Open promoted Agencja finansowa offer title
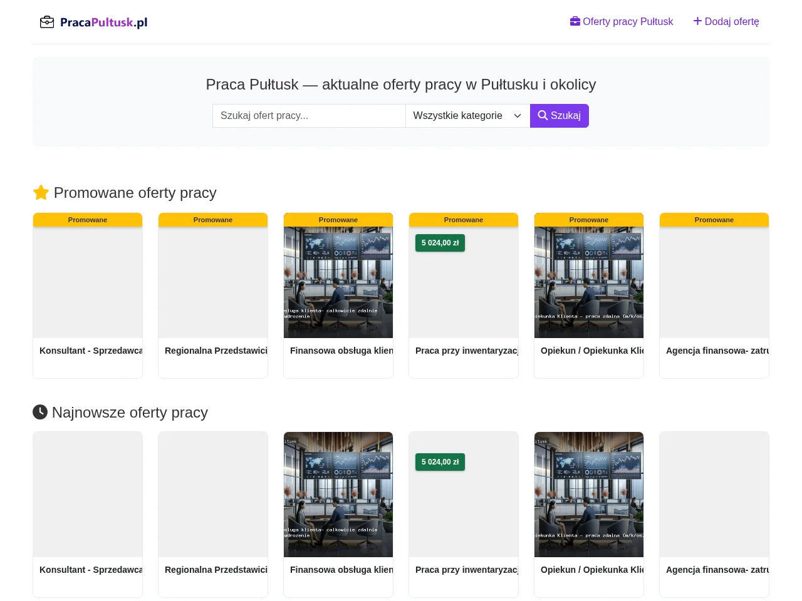802x601 pixels. coord(717,351)
